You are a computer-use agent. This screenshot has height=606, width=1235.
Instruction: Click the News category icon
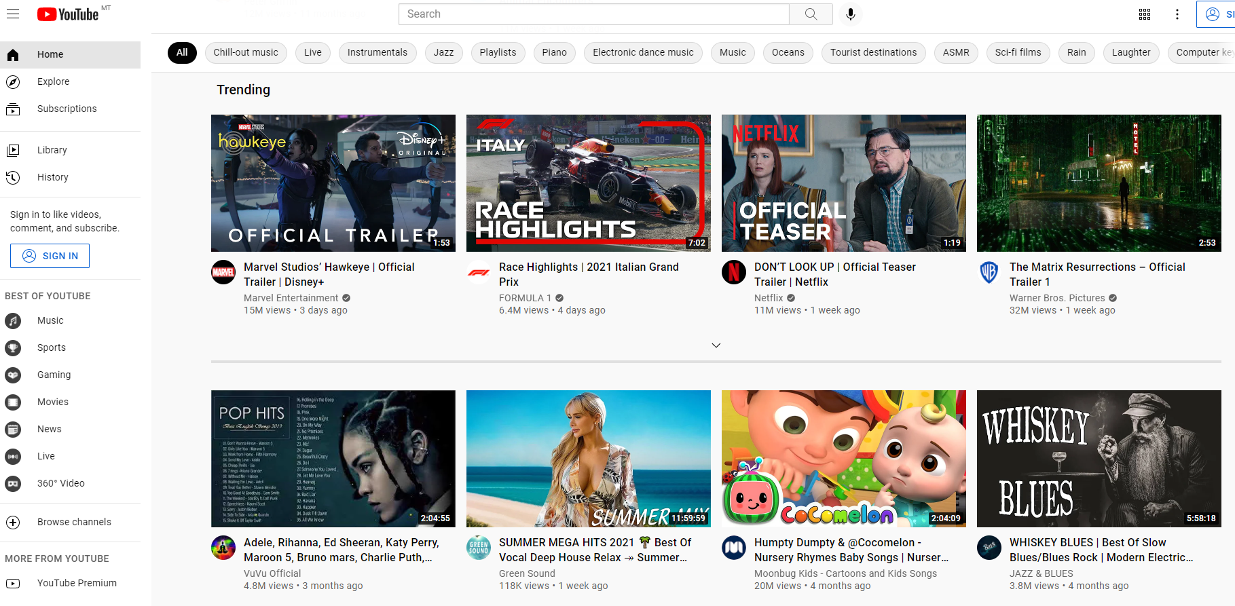click(x=13, y=429)
